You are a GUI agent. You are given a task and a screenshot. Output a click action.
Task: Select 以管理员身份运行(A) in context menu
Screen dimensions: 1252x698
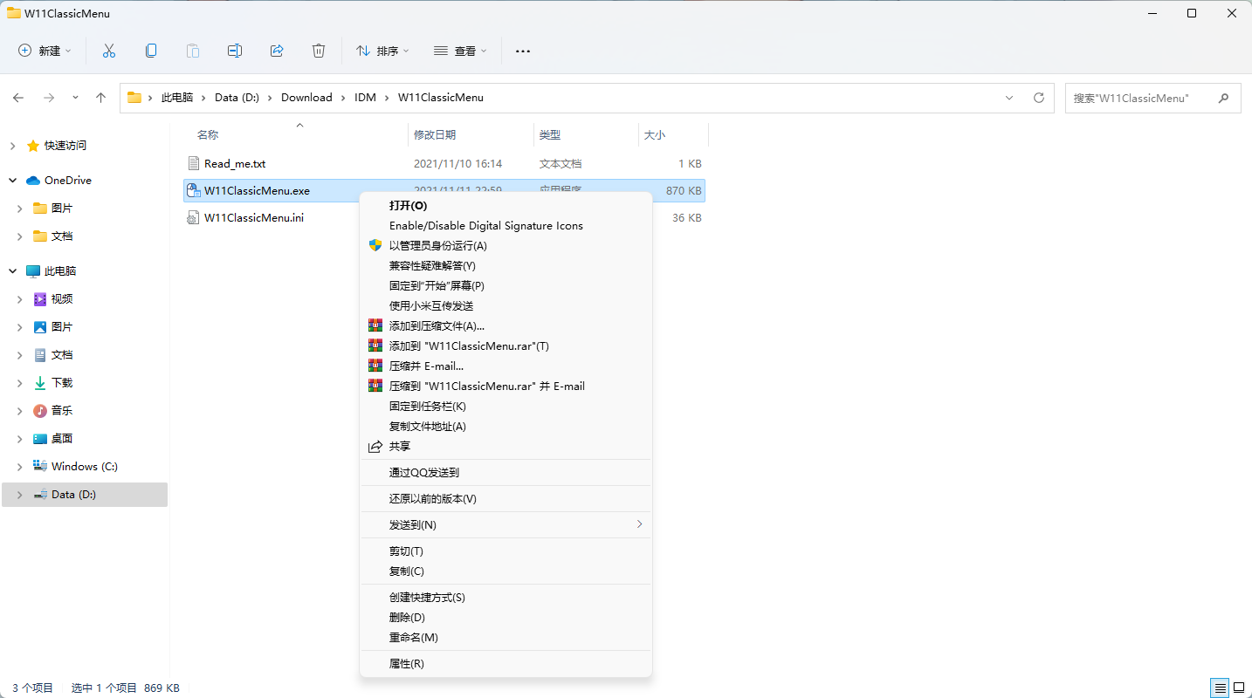(x=437, y=245)
